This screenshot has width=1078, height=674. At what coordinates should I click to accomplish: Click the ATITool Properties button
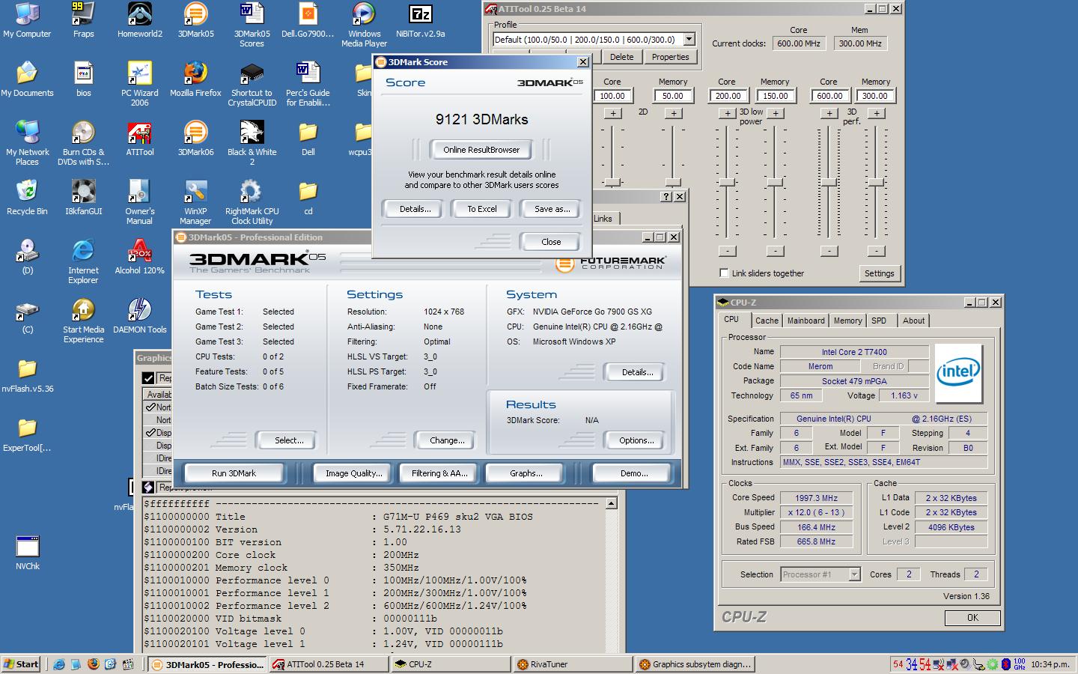coord(670,57)
